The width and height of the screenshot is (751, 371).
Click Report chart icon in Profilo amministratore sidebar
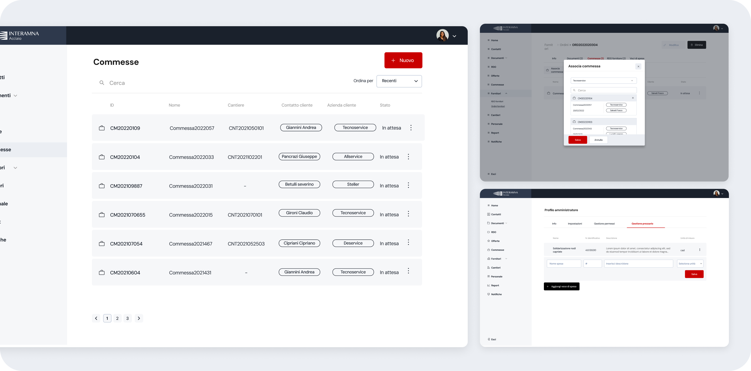point(489,285)
